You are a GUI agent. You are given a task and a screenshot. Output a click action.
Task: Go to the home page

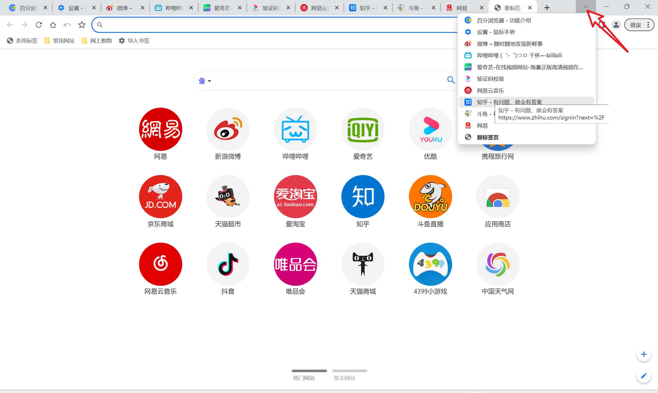(53, 25)
